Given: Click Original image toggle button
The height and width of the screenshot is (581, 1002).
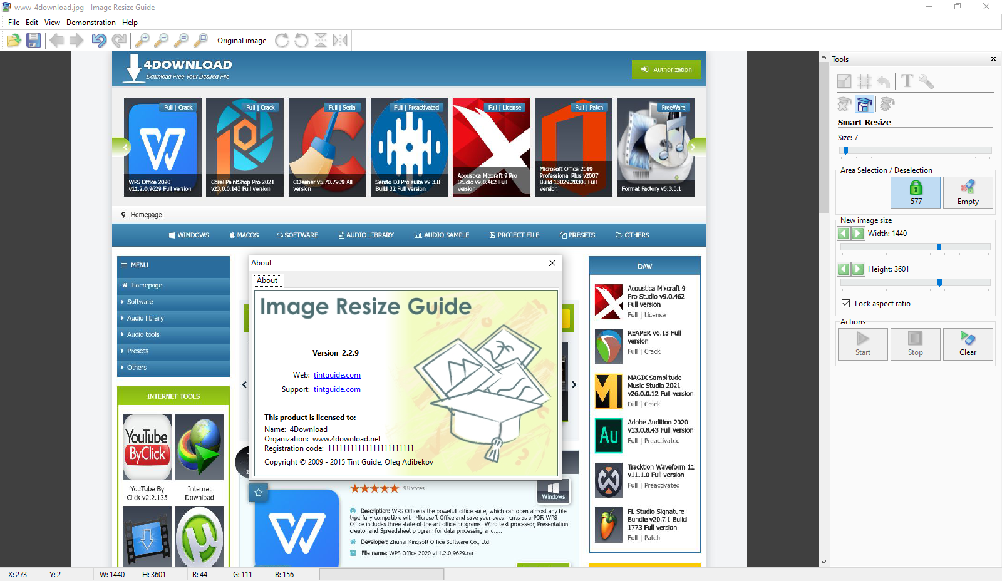Looking at the screenshot, I should pos(242,41).
